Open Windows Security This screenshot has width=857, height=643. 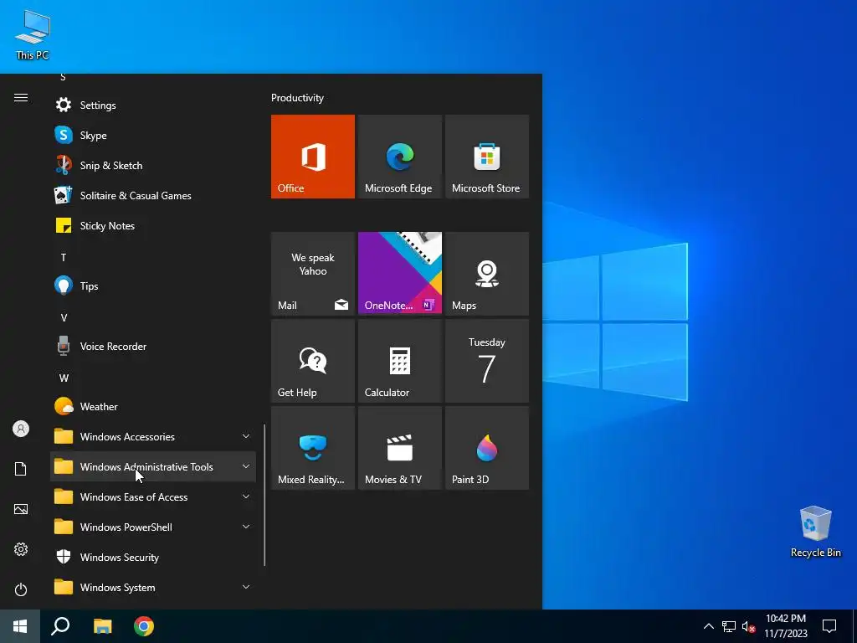pos(153,557)
